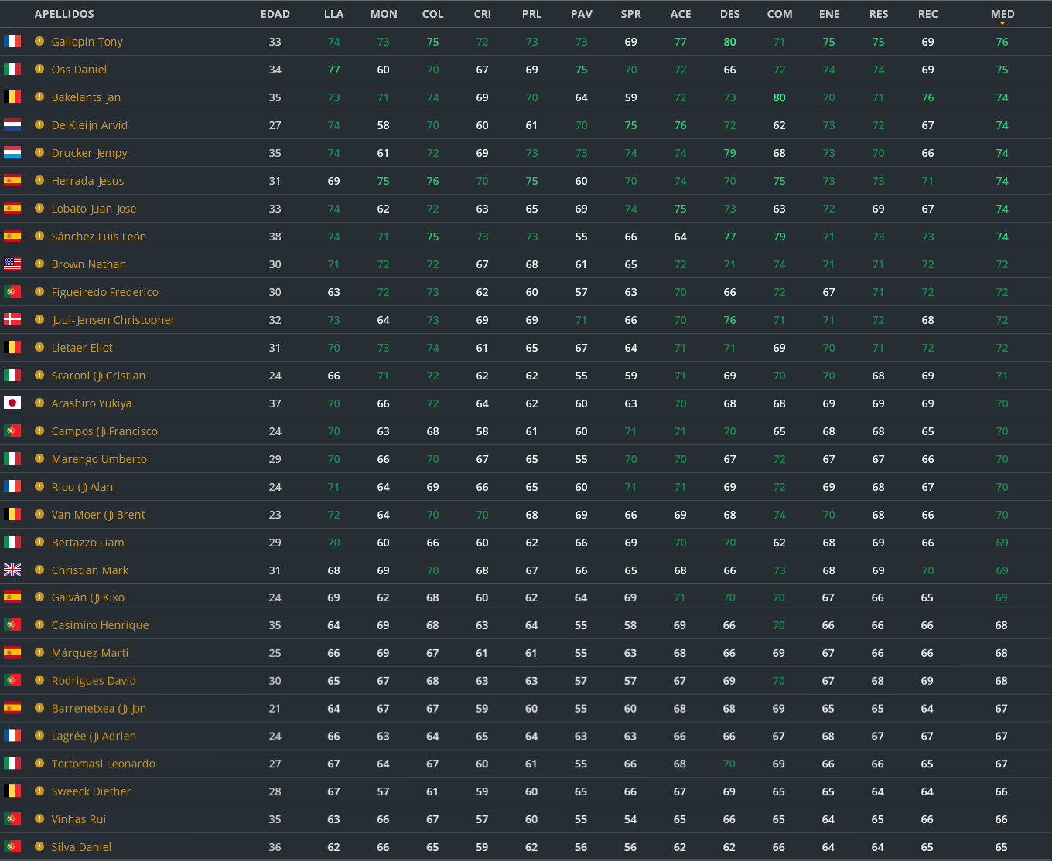Image resolution: width=1052 pixels, height=861 pixels.
Task: Click the warning icon next to Gallopin Tony
Action: coord(39,41)
